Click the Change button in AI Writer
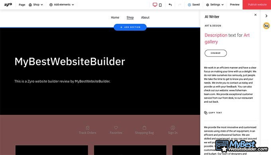 click(216, 53)
